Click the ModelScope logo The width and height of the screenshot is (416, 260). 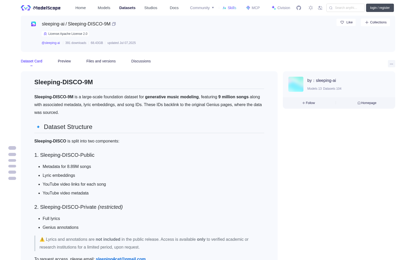pyautogui.click(x=41, y=8)
